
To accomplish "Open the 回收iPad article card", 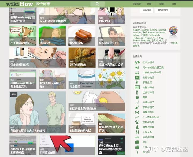I will point(112,15).
